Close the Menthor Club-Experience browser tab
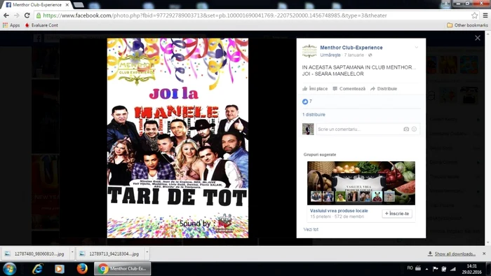491x276 pixels. pyautogui.click(x=67, y=5)
